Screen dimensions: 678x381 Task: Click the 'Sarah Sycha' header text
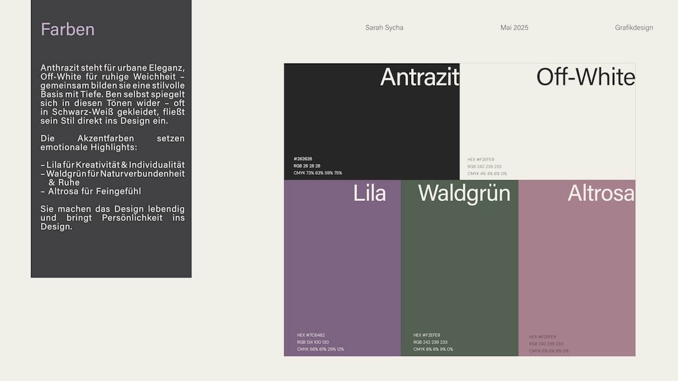[x=384, y=28]
